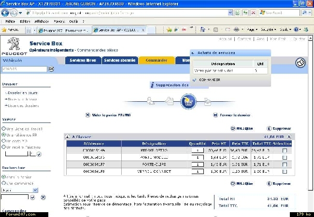Select the Un code XO radio button
The height and width of the screenshot is (217, 314).
[3, 141]
